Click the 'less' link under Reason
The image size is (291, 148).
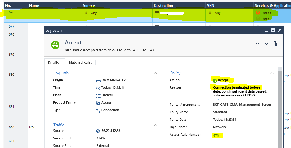(216, 99)
